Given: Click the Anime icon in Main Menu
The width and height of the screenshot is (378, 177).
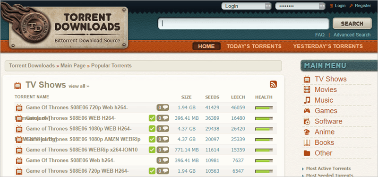Looking at the screenshot, I should (307, 132).
